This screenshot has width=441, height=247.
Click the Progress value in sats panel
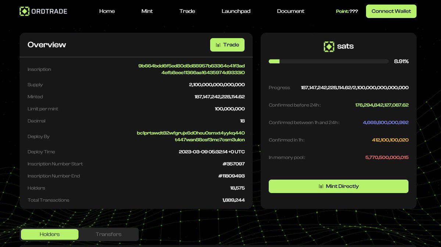[x=355, y=88]
